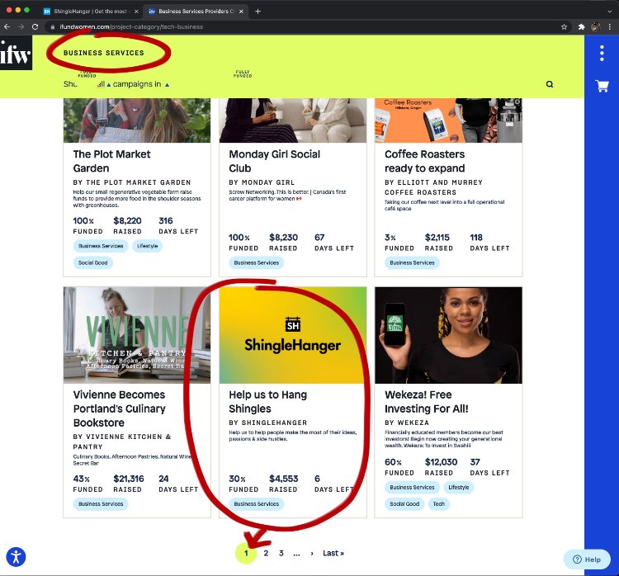The image size is (619, 576).
Task: Click the address bar URL
Action: [x=131, y=27]
